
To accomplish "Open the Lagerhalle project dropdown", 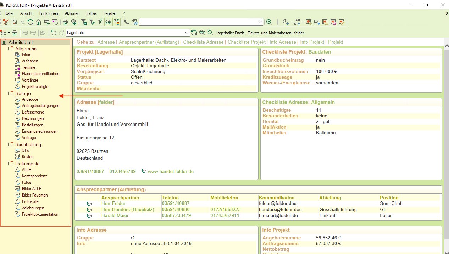I will tap(187, 33).
